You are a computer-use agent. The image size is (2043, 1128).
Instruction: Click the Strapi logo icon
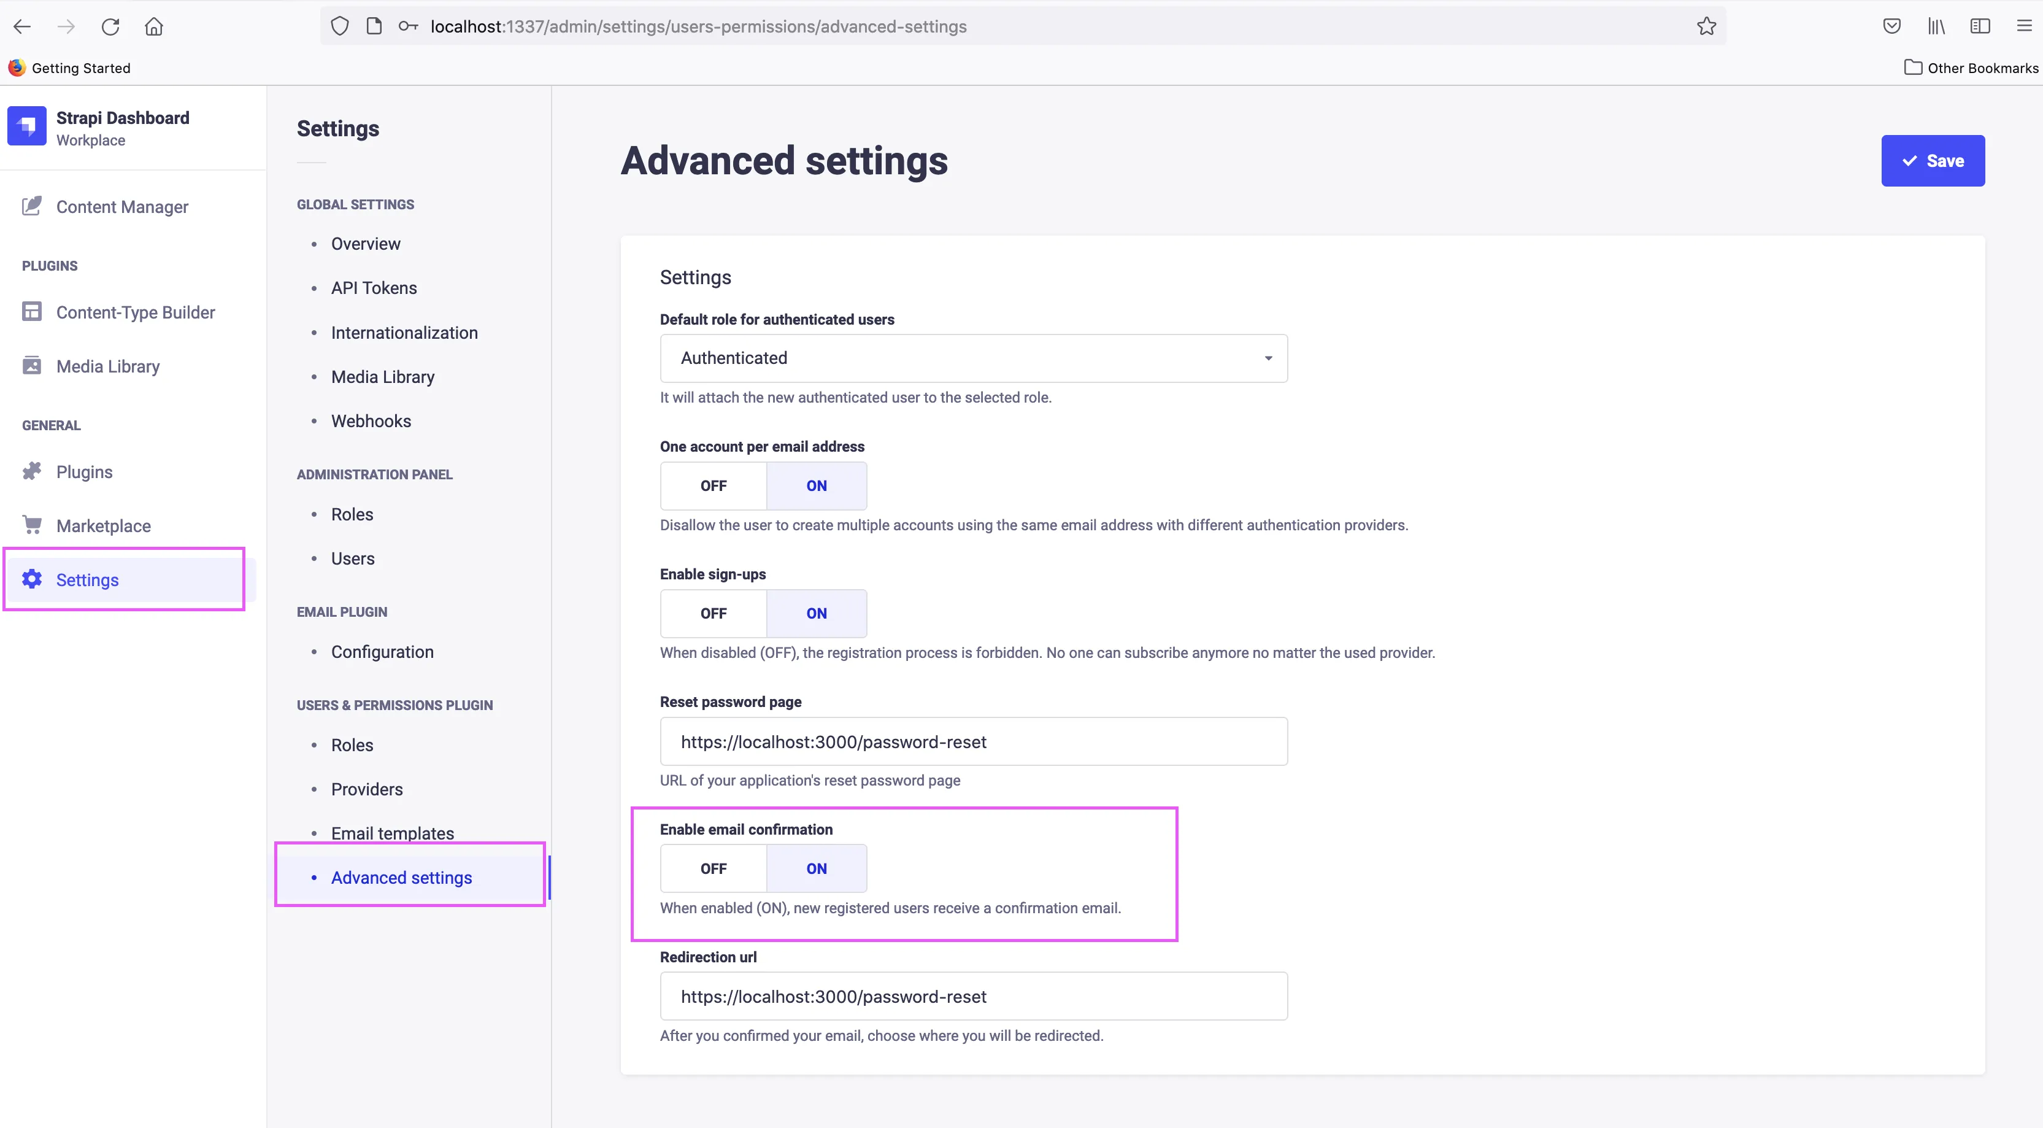tap(27, 127)
